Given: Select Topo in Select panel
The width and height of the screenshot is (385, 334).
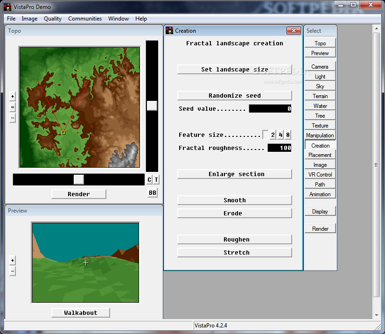Looking at the screenshot, I should point(320,43).
